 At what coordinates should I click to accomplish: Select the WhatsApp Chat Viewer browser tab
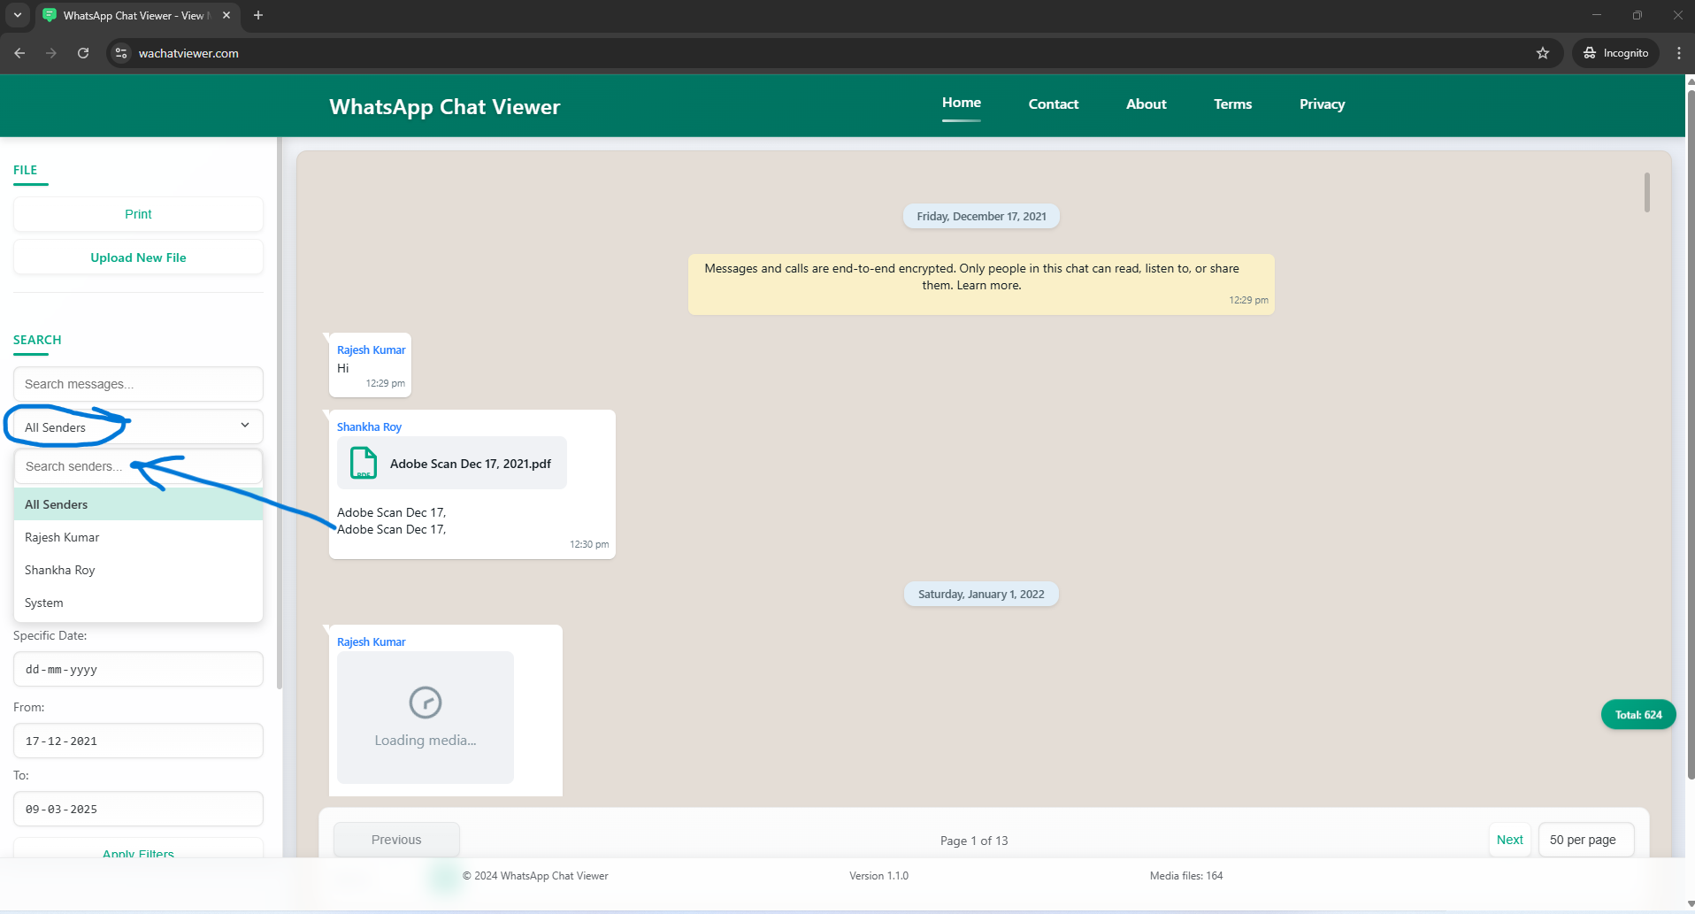(133, 15)
